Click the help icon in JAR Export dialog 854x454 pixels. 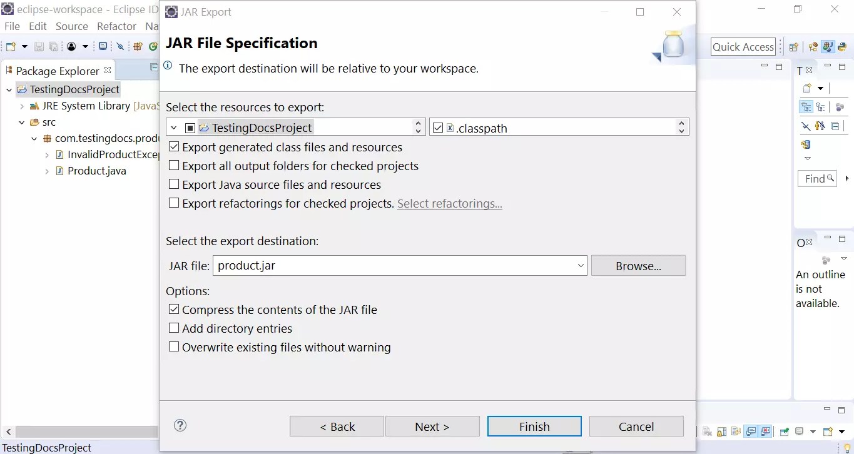(180, 425)
